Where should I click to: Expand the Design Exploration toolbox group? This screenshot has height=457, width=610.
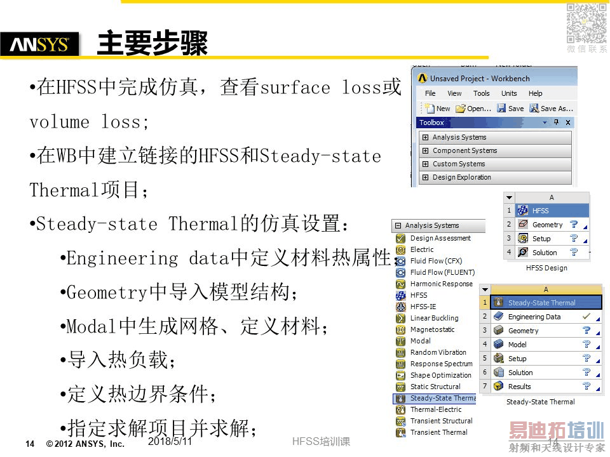[425, 177]
